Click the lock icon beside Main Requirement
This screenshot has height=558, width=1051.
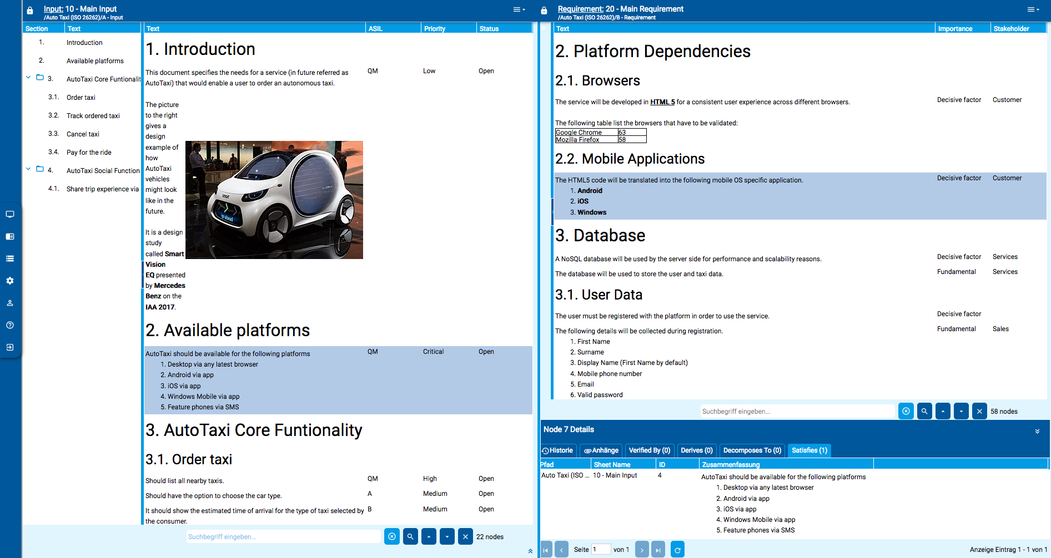point(544,11)
